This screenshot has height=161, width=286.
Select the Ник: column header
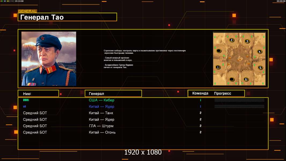pos(38,93)
